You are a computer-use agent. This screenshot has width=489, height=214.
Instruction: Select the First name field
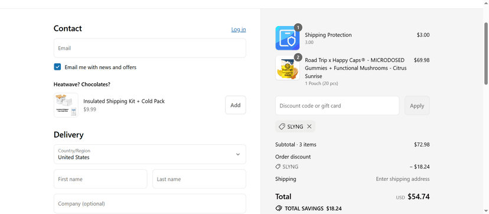(100, 179)
